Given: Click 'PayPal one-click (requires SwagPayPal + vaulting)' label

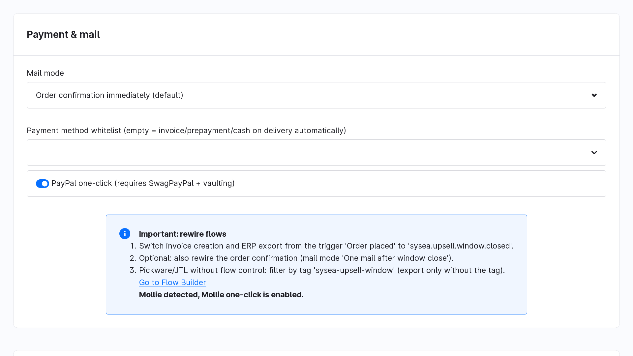Looking at the screenshot, I should 143,183.
